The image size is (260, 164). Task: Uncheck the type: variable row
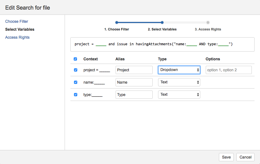(x=75, y=95)
